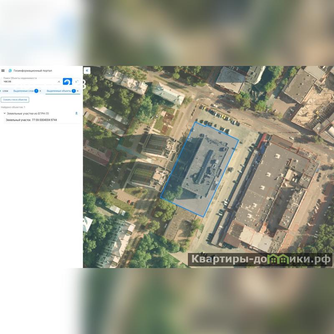Switch to the слои tab

(x=5, y=91)
